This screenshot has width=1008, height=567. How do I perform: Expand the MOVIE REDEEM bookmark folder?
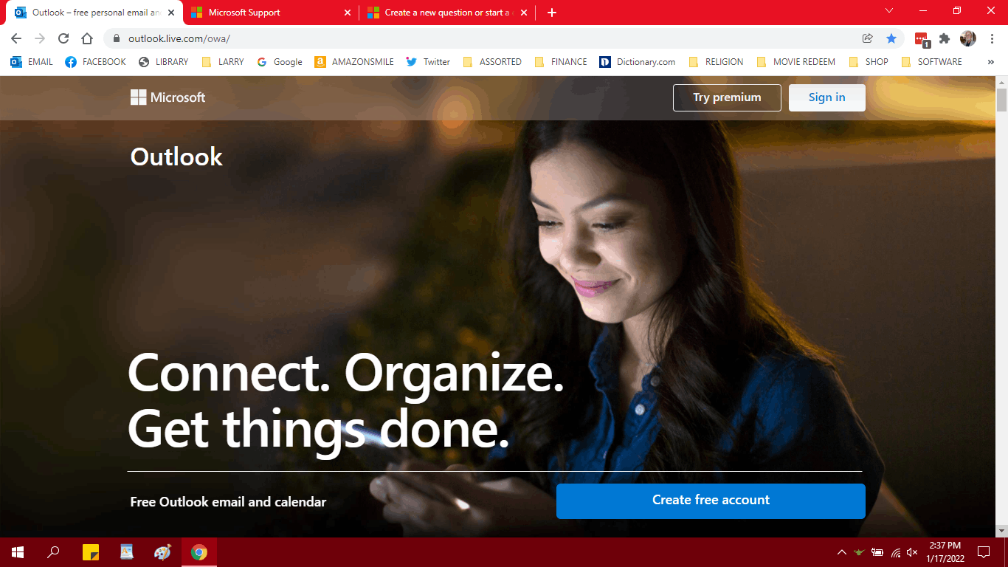click(795, 62)
